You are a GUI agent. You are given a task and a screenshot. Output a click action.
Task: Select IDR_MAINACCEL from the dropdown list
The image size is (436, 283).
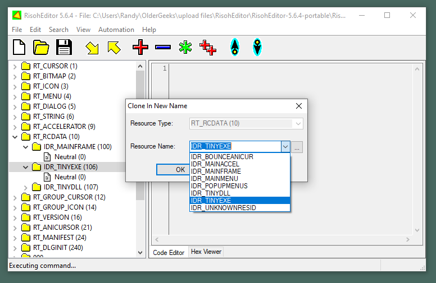[240, 164]
